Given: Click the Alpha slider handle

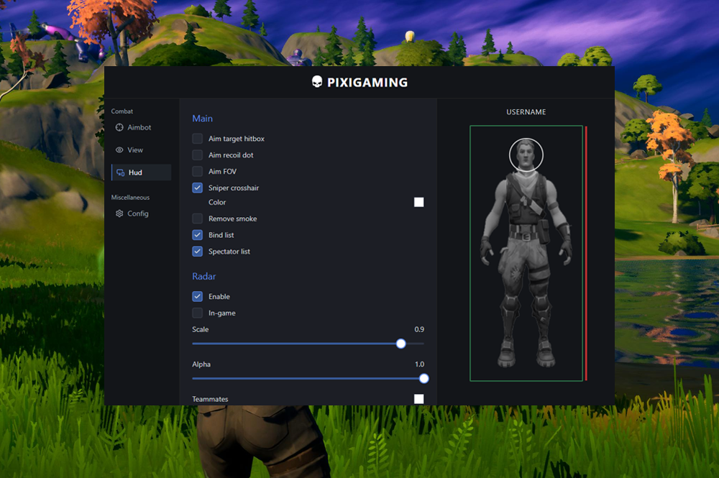Looking at the screenshot, I should click(424, 379).
